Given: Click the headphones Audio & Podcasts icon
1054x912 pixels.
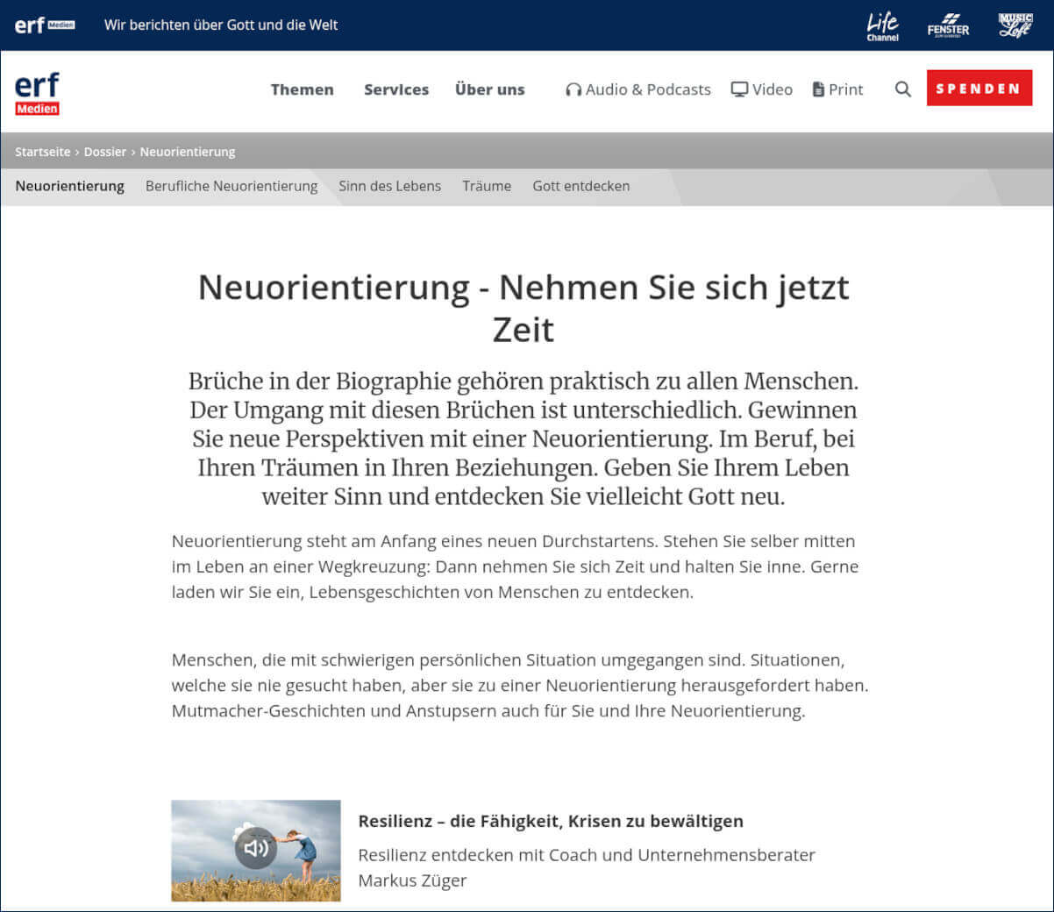Looking at the screenshot, I should (x=574, y=89).
